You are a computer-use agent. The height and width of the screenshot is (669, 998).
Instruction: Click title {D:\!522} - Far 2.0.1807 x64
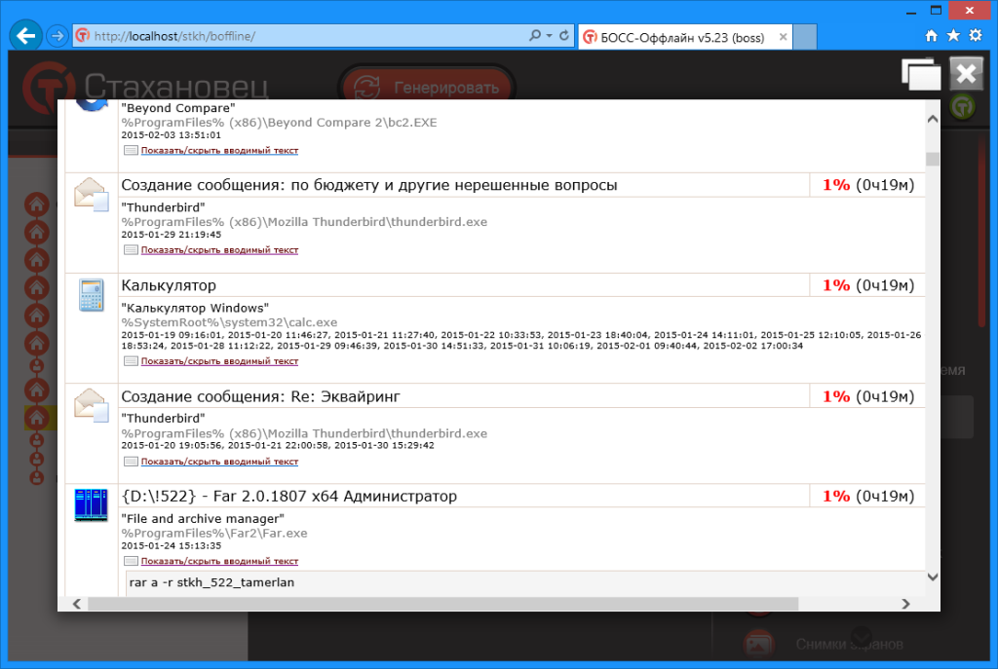[288, 496]
